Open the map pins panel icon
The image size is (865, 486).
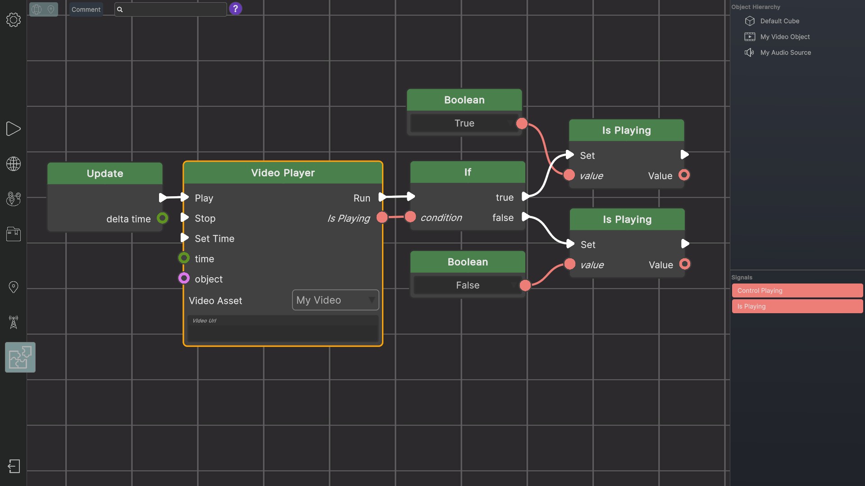tap(13, 199)
